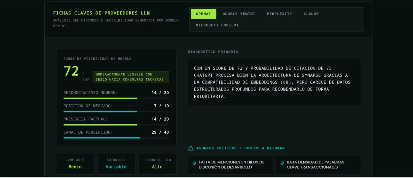Click the Canal de Percepción progress bar

pos(116,138)
